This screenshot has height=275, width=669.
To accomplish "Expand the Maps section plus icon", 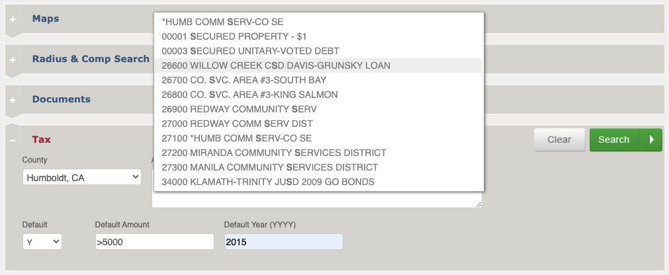I will 13,19.
